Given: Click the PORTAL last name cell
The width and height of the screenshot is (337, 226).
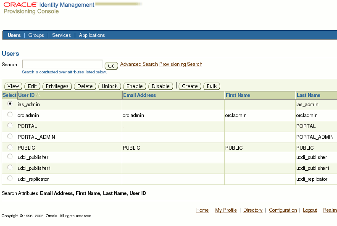Looking at the screenshot, I should coord(316,126).
